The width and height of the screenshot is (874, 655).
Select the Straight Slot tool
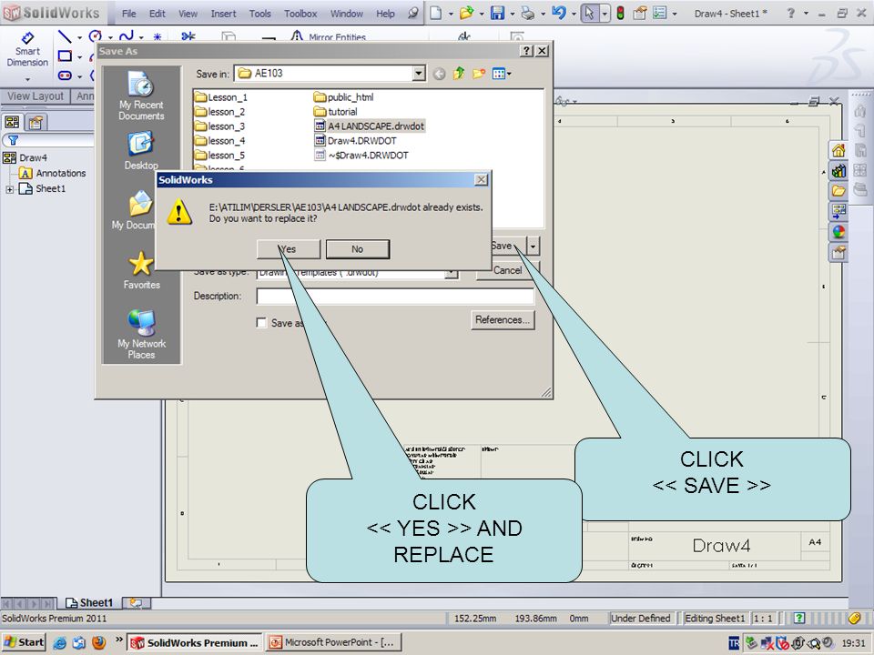pos(65,76)
